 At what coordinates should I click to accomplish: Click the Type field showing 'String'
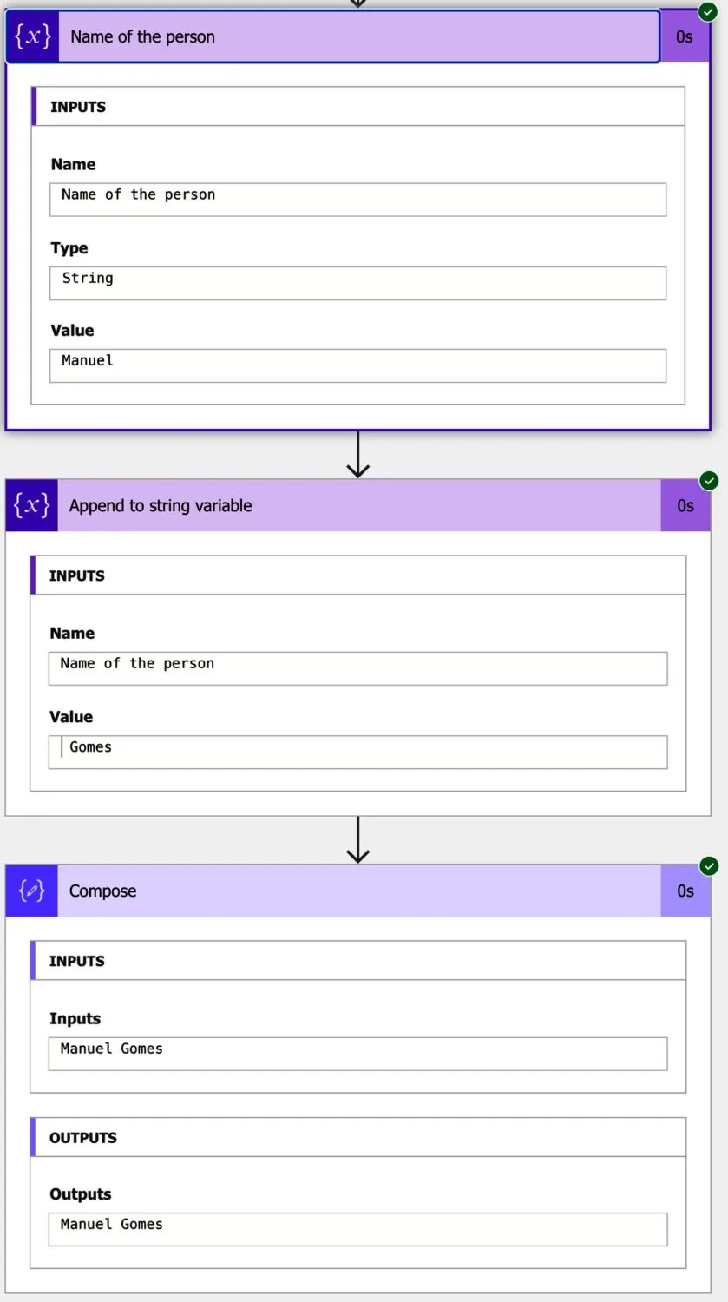357,283
